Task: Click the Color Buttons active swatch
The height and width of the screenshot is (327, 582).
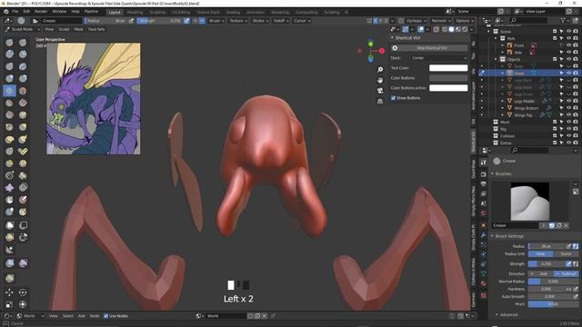Action: coord(448,88)
